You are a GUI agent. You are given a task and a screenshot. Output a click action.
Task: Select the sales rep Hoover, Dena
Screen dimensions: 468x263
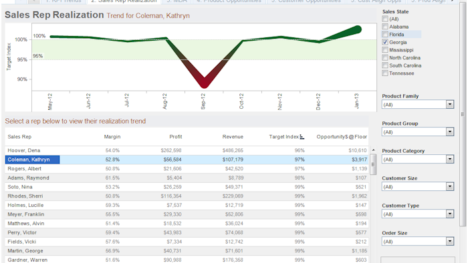pyautogui.click(x=24, y=150)
